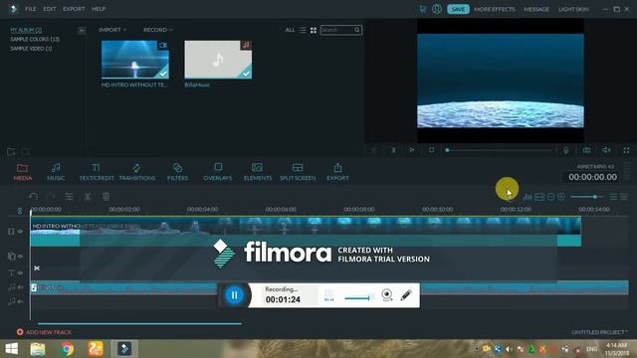Select SAMPLE VIDEO (1) folder

[x=31, y=49]
